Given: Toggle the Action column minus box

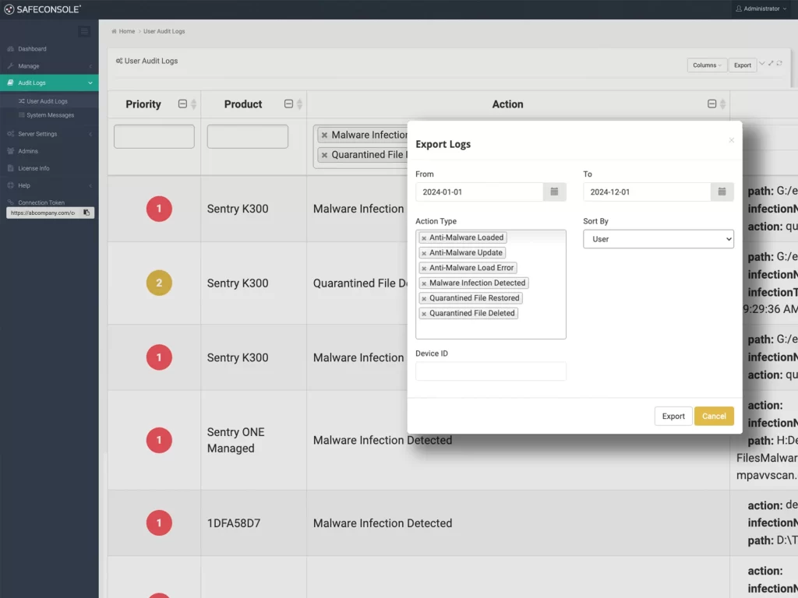Looking at the screenshot, I should [711, 104].
